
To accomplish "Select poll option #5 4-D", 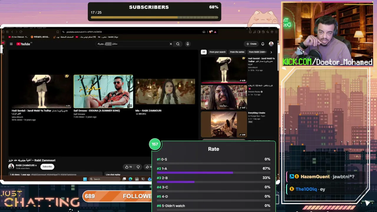I will pos(214,197).
